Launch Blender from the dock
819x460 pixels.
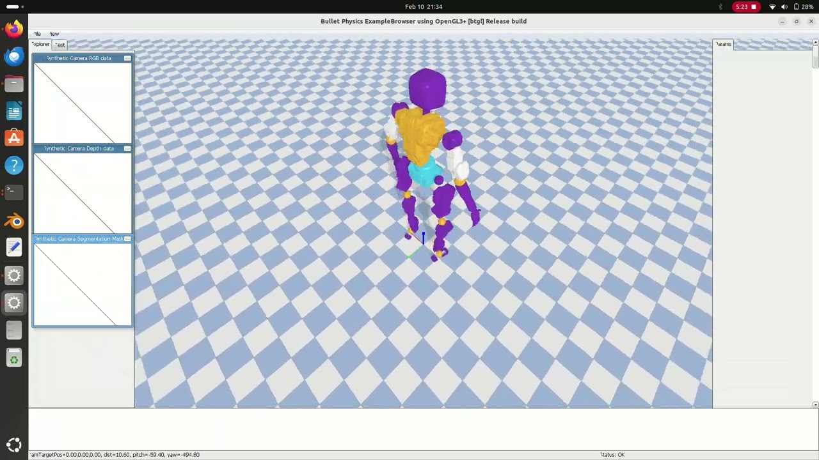pyautogui.click(x=14, y=221)
